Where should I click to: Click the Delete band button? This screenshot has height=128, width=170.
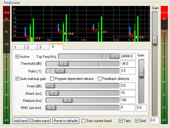tap(40, 121)
